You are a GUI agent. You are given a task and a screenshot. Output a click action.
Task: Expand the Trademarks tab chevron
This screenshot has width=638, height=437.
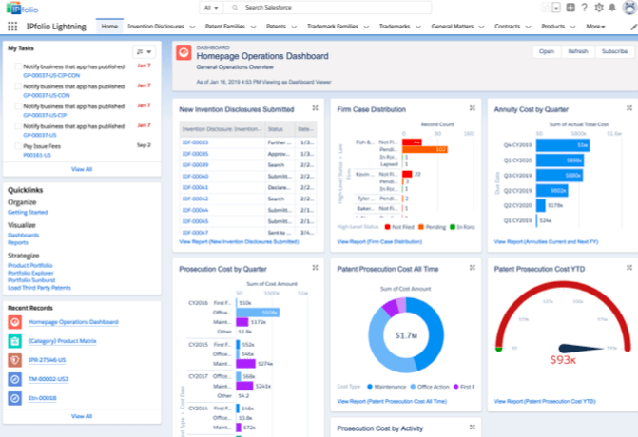(x=417, y=27)
